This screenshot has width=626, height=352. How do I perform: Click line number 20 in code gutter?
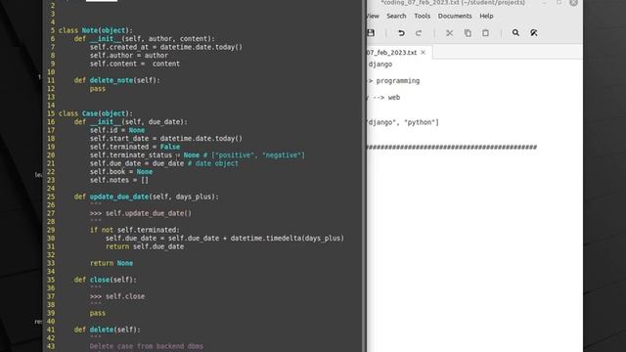click(51, 155)
